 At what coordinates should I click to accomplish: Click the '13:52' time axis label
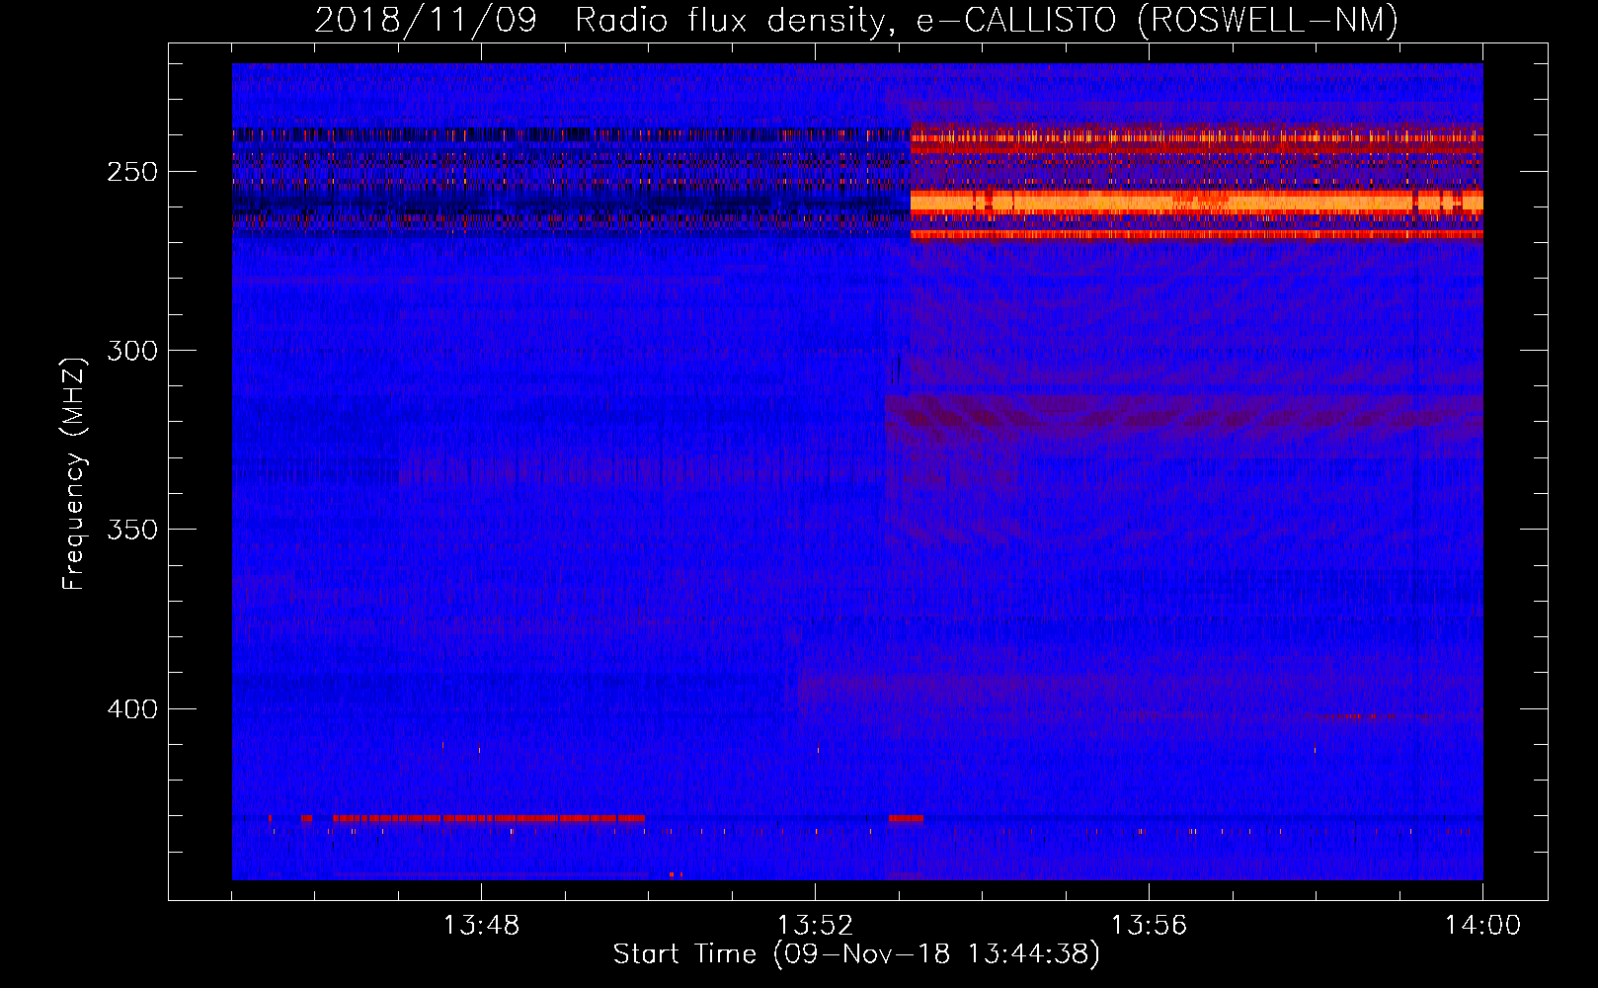coord(815,926)
